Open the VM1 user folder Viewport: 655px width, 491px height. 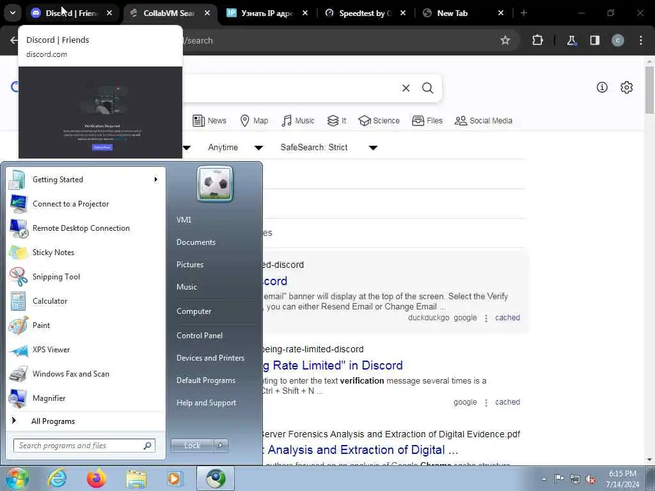(x=184, y=220)
